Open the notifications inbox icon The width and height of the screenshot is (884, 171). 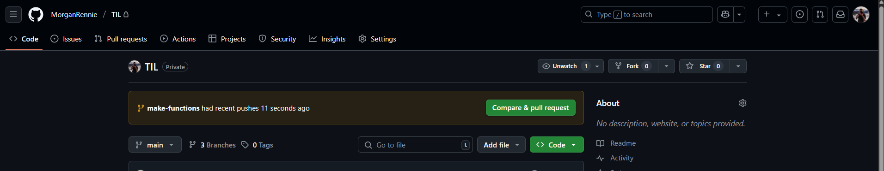point(841,14)
